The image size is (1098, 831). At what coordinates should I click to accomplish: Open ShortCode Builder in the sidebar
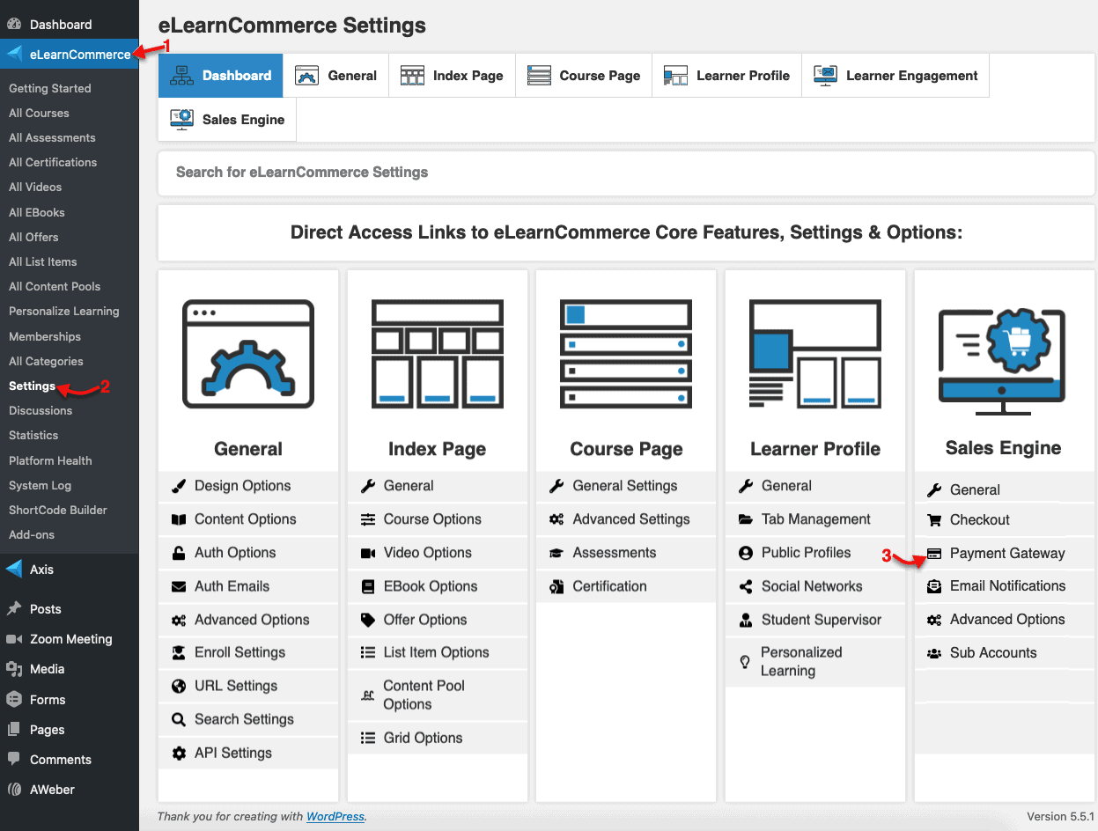pos(58,510)
